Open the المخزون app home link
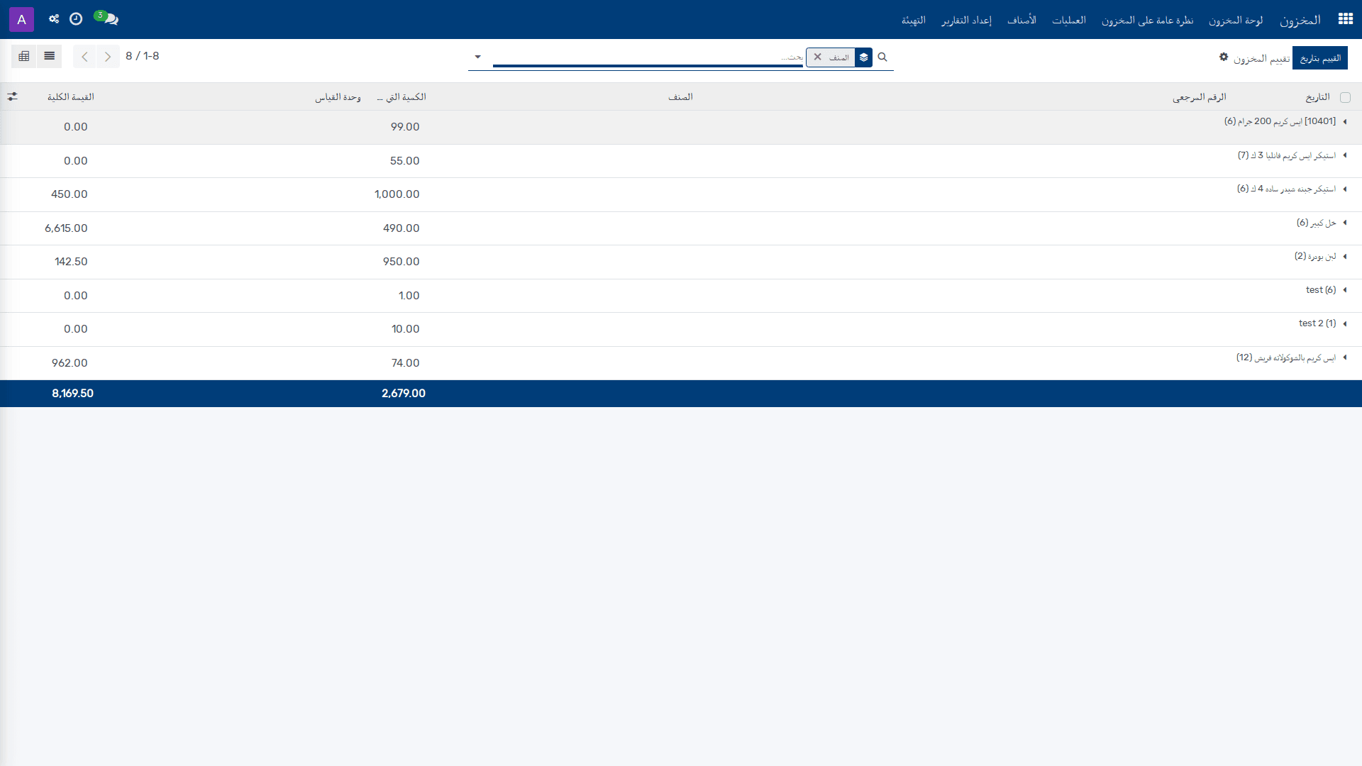 1300,20
